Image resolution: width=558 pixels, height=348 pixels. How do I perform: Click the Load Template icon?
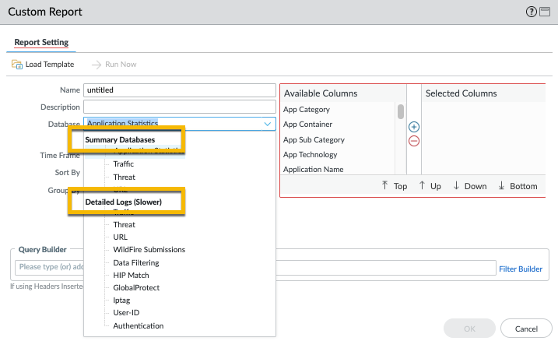(x=17, y=64)
